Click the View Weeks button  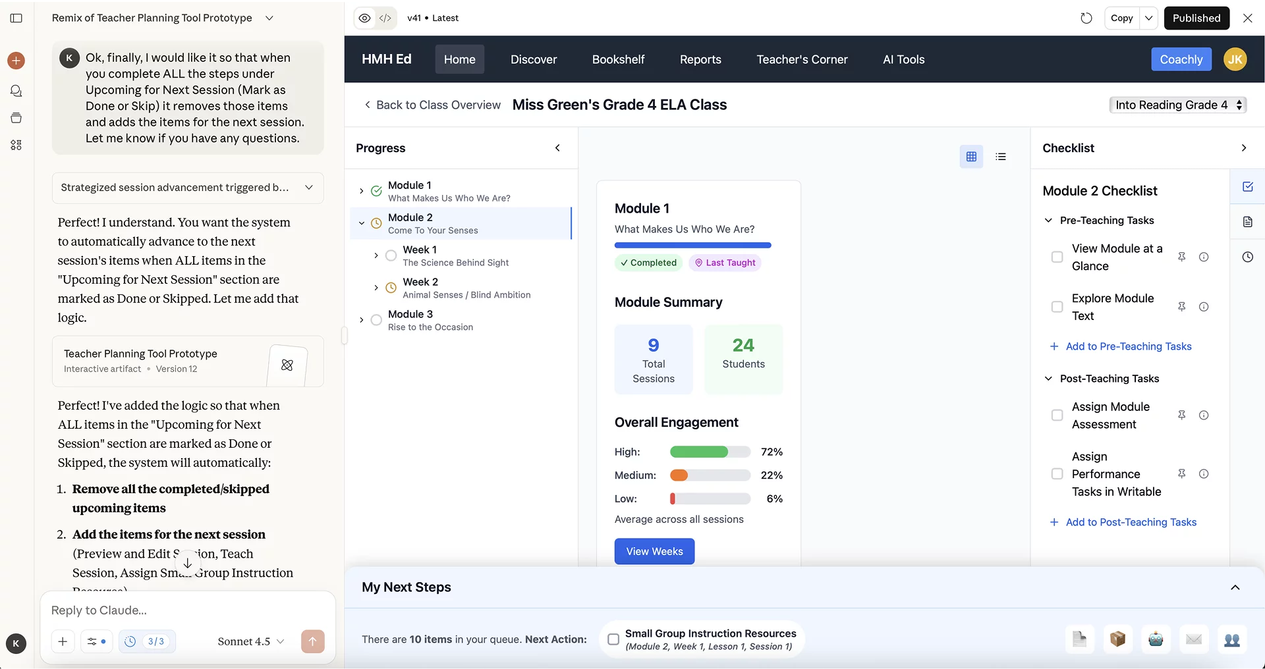[x=654, y=551]
